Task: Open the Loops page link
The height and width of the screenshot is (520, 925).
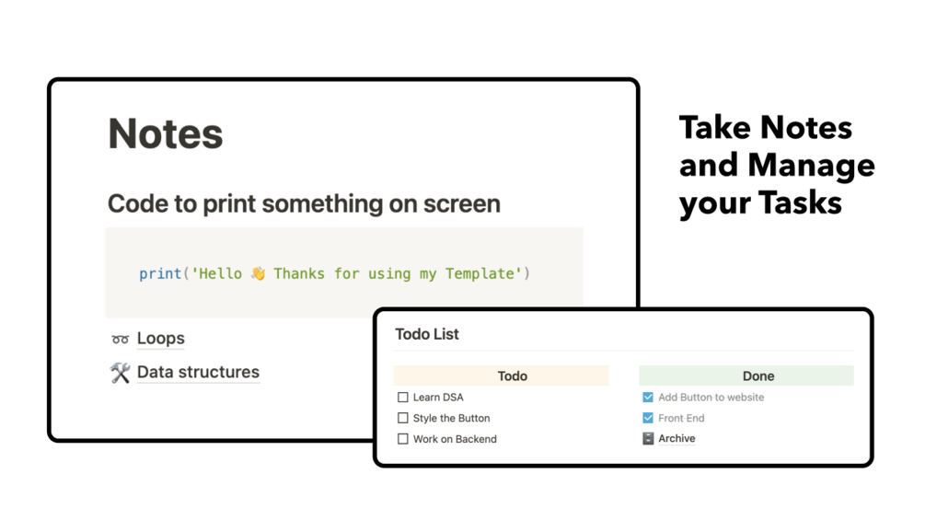Action: [x=160, y=339]
